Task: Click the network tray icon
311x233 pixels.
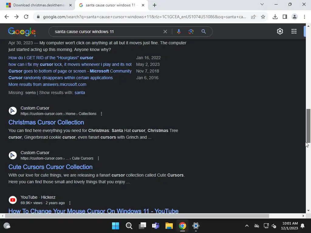Action: click(266, 226)
